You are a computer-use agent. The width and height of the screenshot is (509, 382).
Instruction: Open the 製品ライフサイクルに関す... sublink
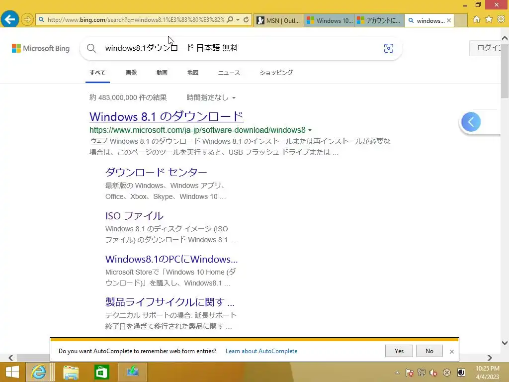pyautogui.click(x=170, y=302)
